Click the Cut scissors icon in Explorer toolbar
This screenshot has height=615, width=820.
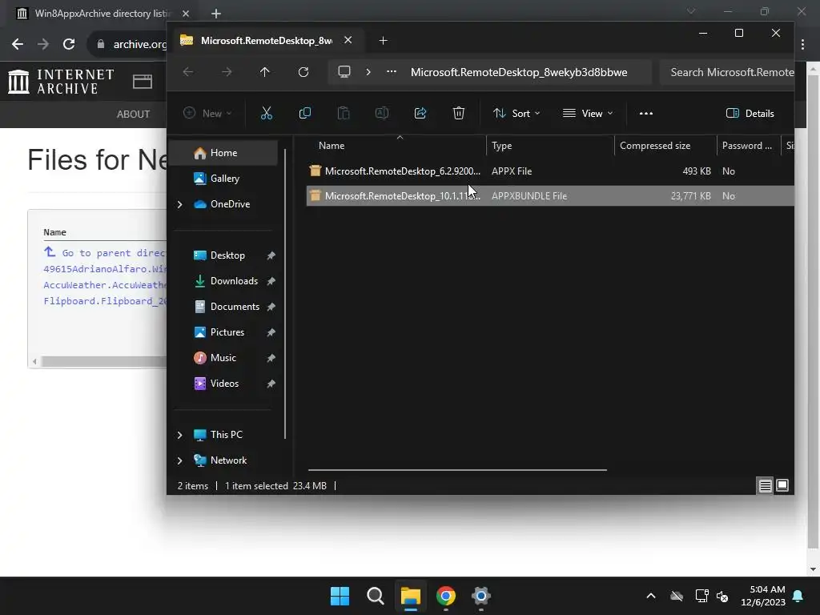click(x=266, y=113)
